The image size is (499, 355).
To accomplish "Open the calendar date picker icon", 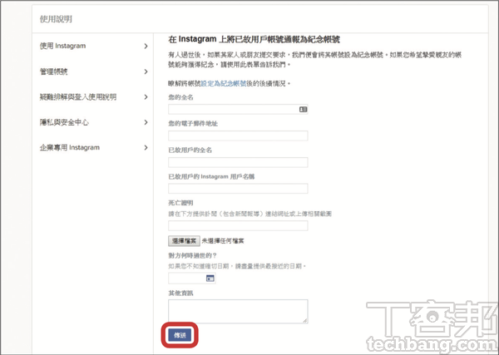I will [210, 279].
